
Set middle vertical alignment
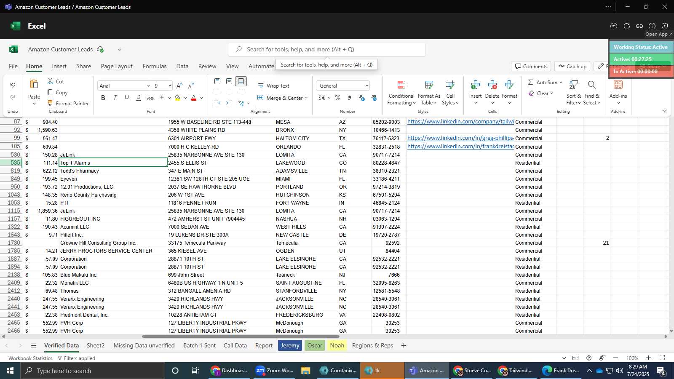click(x=229, y=81)
